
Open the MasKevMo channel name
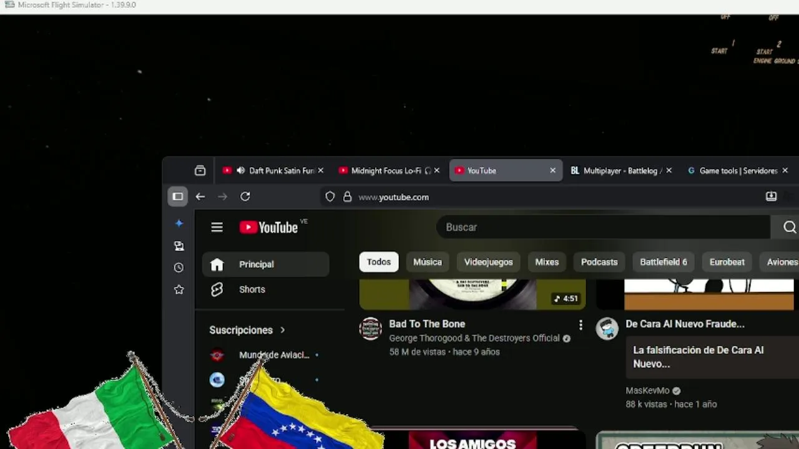647,390
